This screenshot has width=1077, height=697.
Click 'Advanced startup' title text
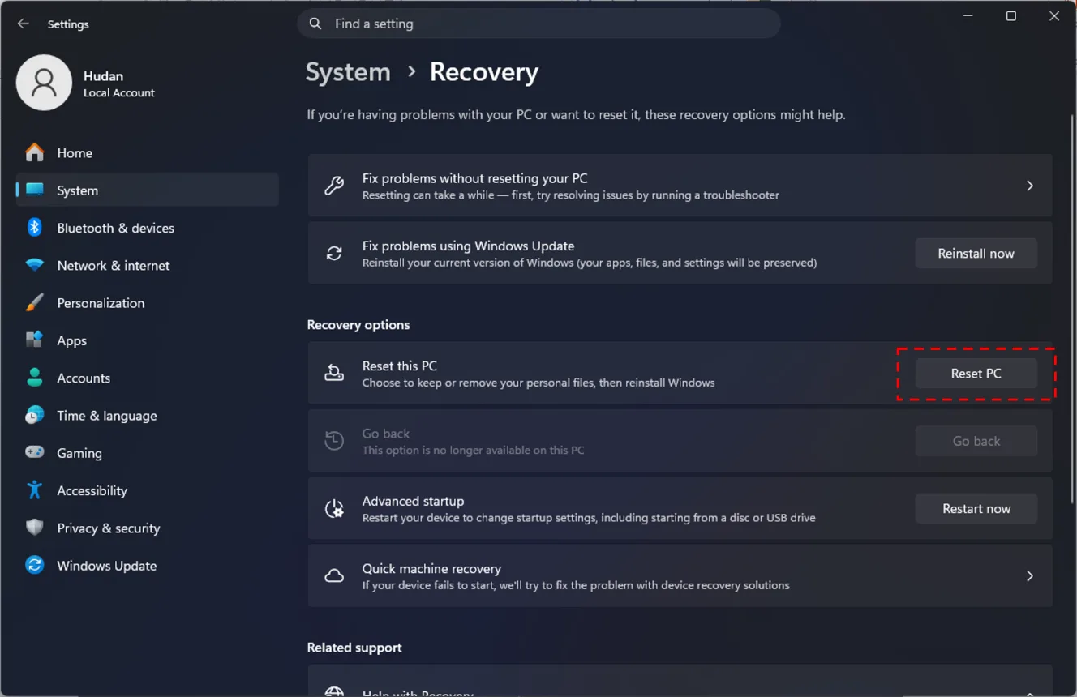(x=413, y=501)
